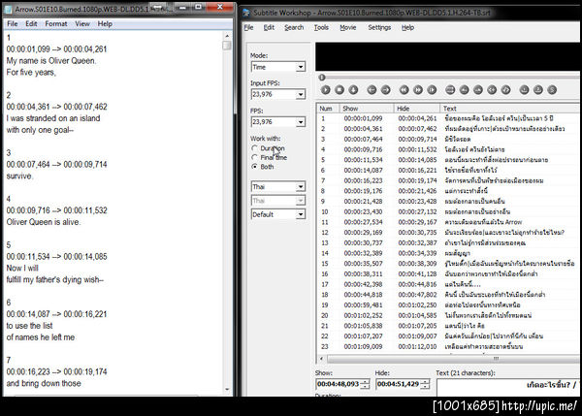Select subtitle row 1 at 00:00:01,099
This screenshot has height=416, width=582.
tap(448, 118)
